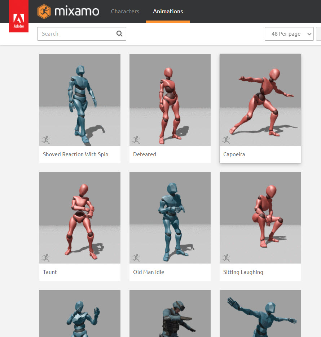321x337 pixels.
Task: Select the Old Man Idle animation thumbnail
Action: tap(170, 218)
